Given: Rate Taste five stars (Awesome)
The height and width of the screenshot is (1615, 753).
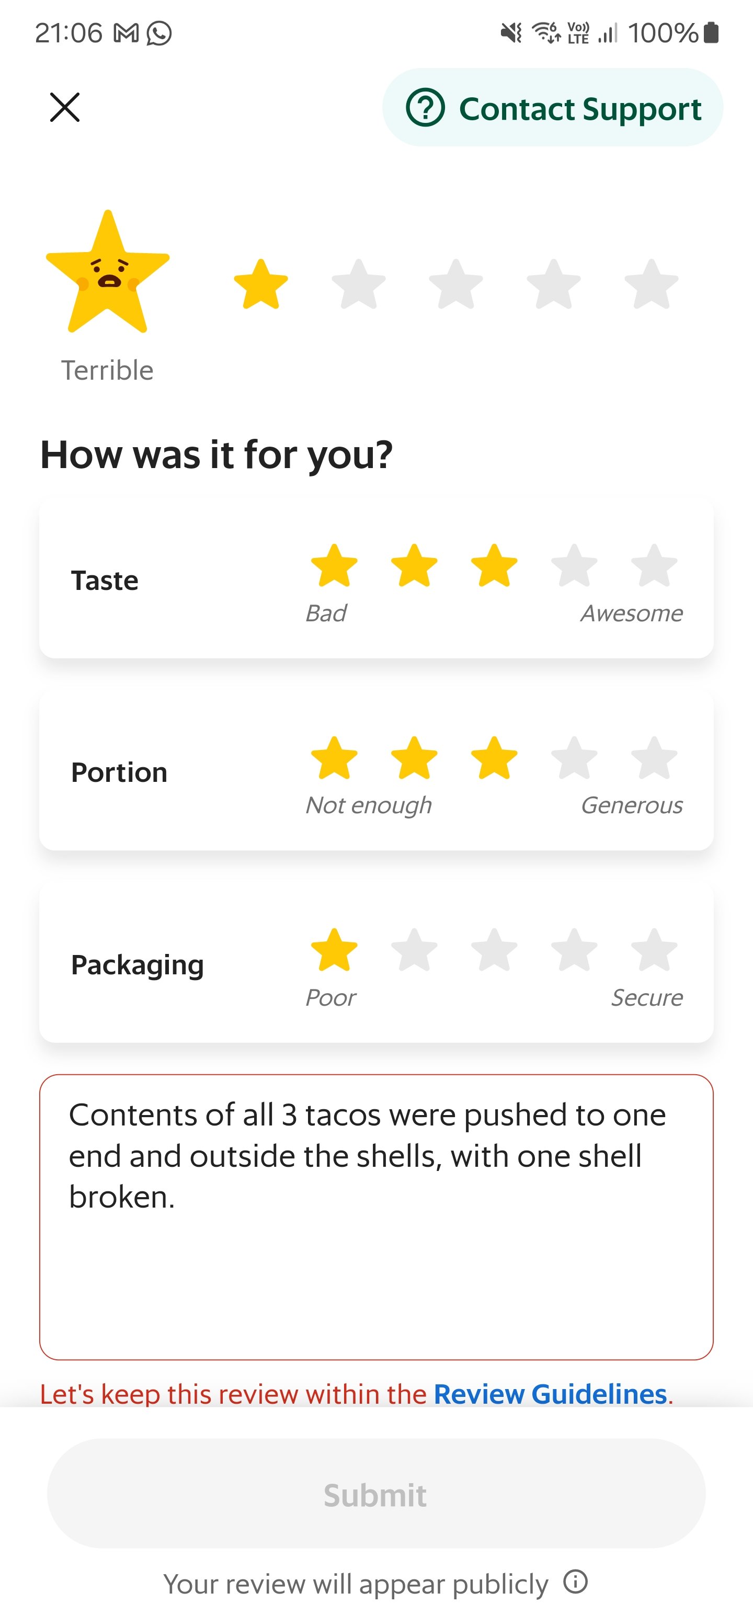Looking at the screenshot, I should point(654,565).
